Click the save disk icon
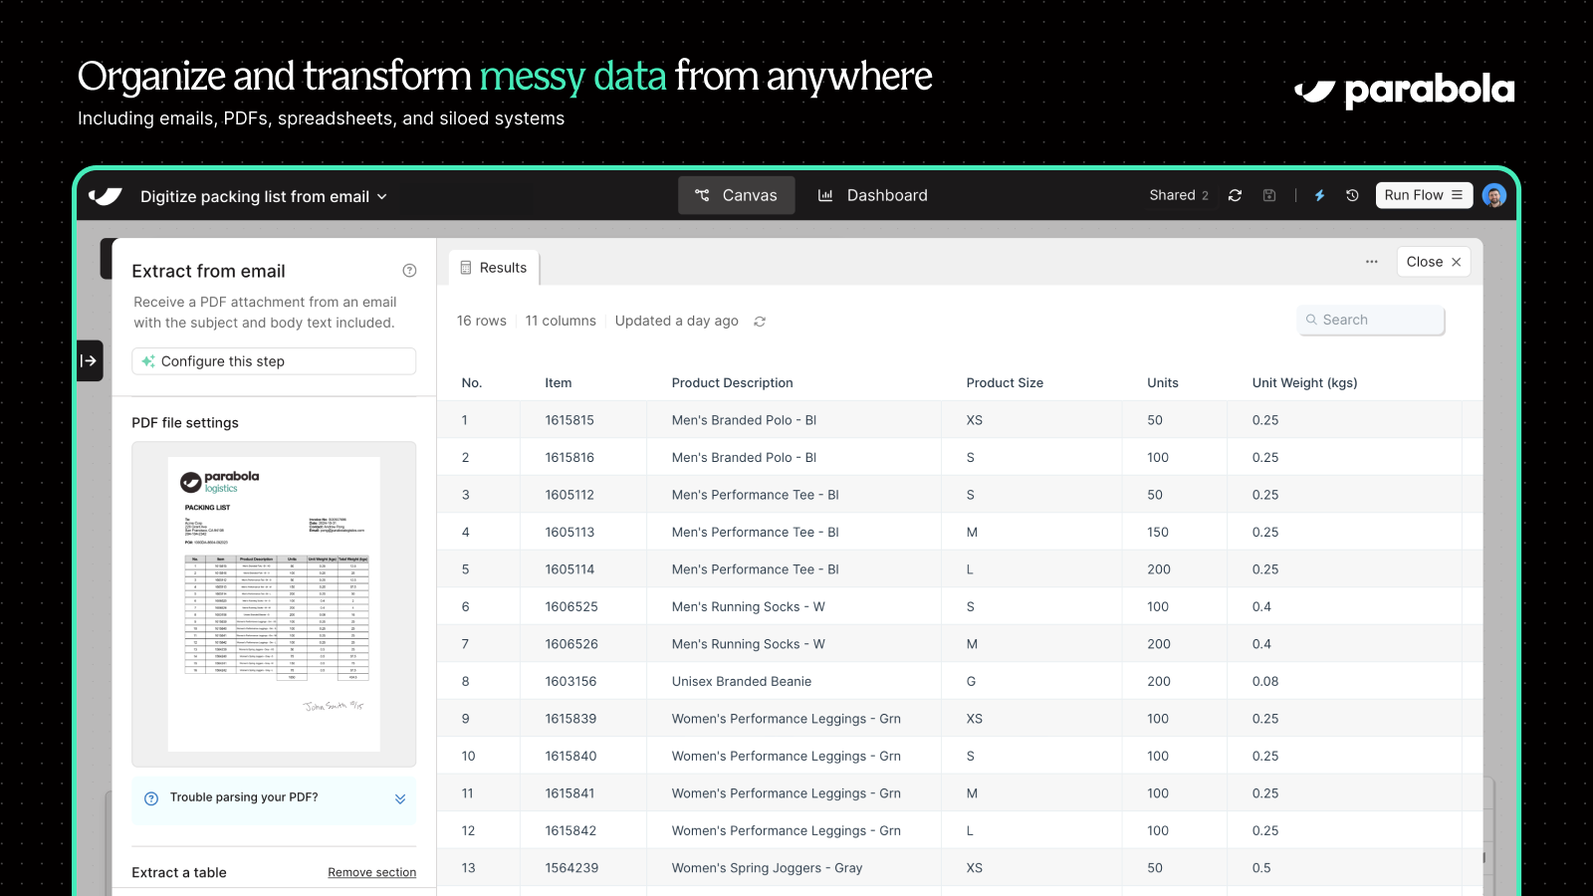Screen dimensions: 1593x896 pos(1269,195)
